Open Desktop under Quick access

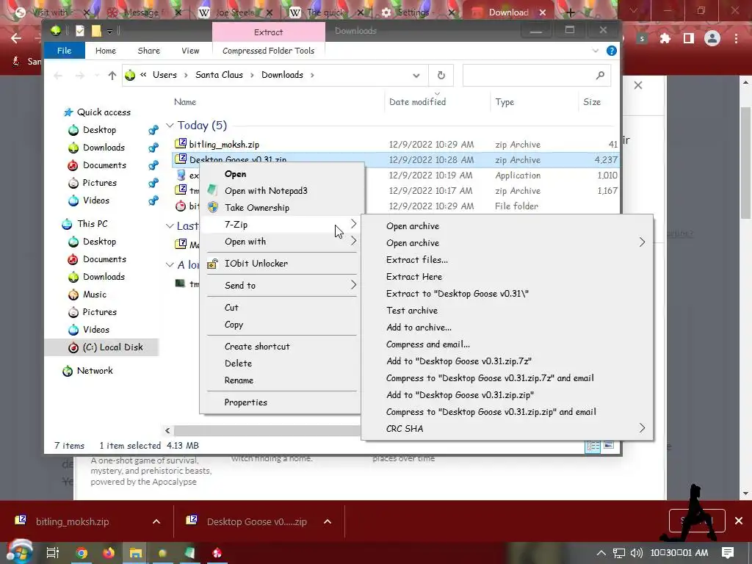click(x=99, y=130)
